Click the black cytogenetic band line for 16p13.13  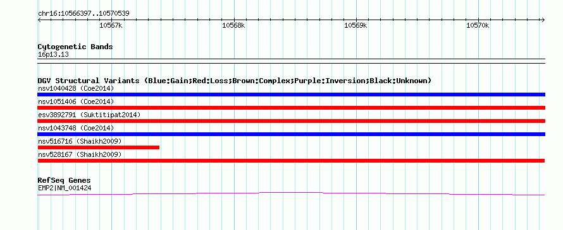pos(291,61)
